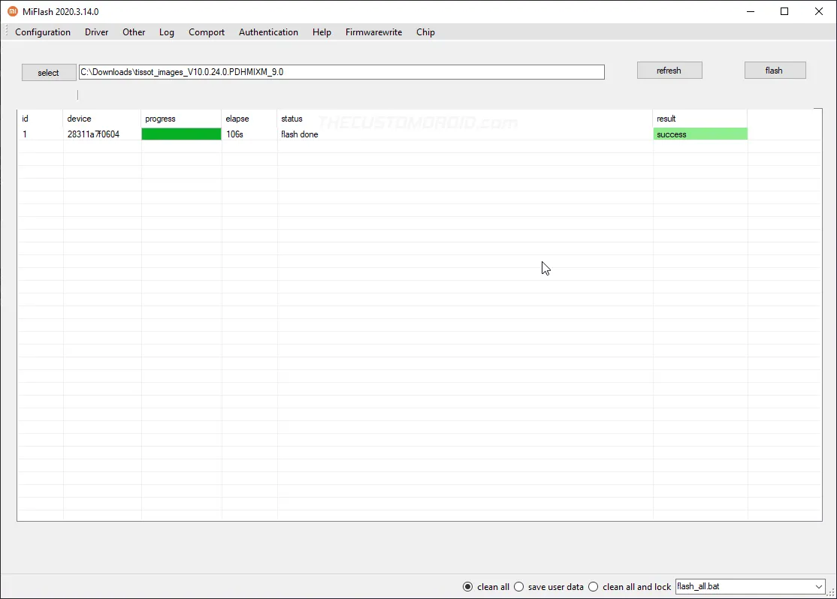This screenshot has width=837, height=599.
Task: Open the Authentication menu
Action: tap(268, 32)
